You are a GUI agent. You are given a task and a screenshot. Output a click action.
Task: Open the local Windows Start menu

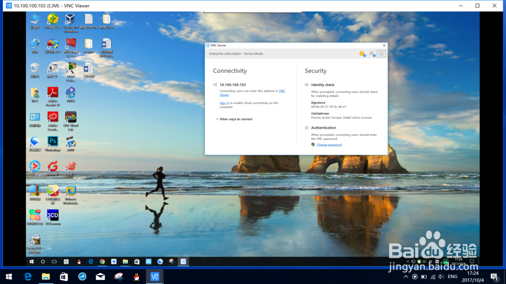(x=9, y=276)
